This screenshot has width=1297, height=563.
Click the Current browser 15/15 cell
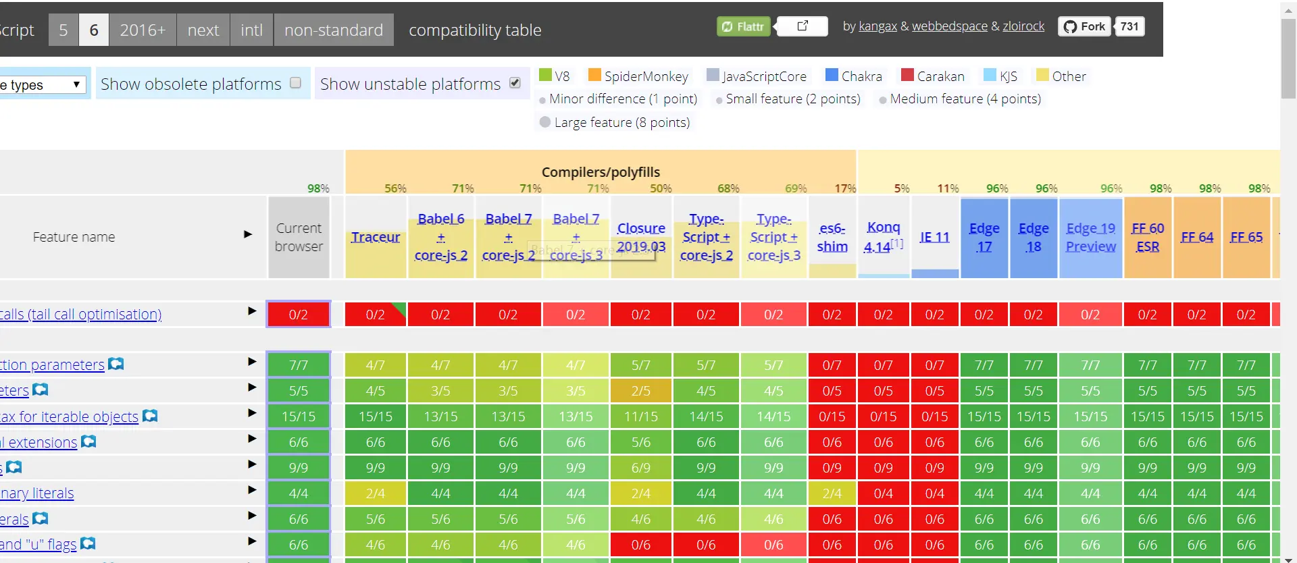(299, 417)
